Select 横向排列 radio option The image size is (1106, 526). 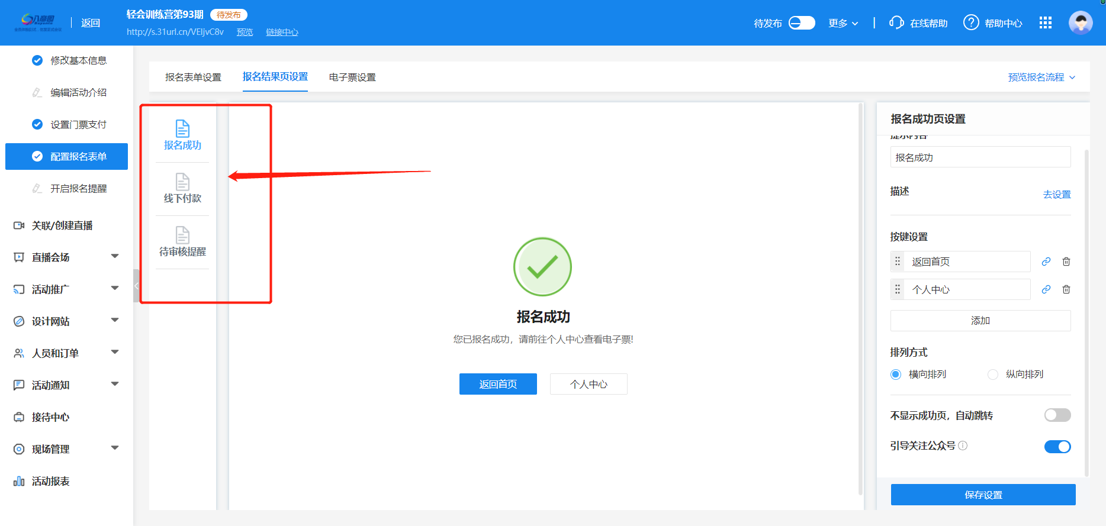(896, 375)
